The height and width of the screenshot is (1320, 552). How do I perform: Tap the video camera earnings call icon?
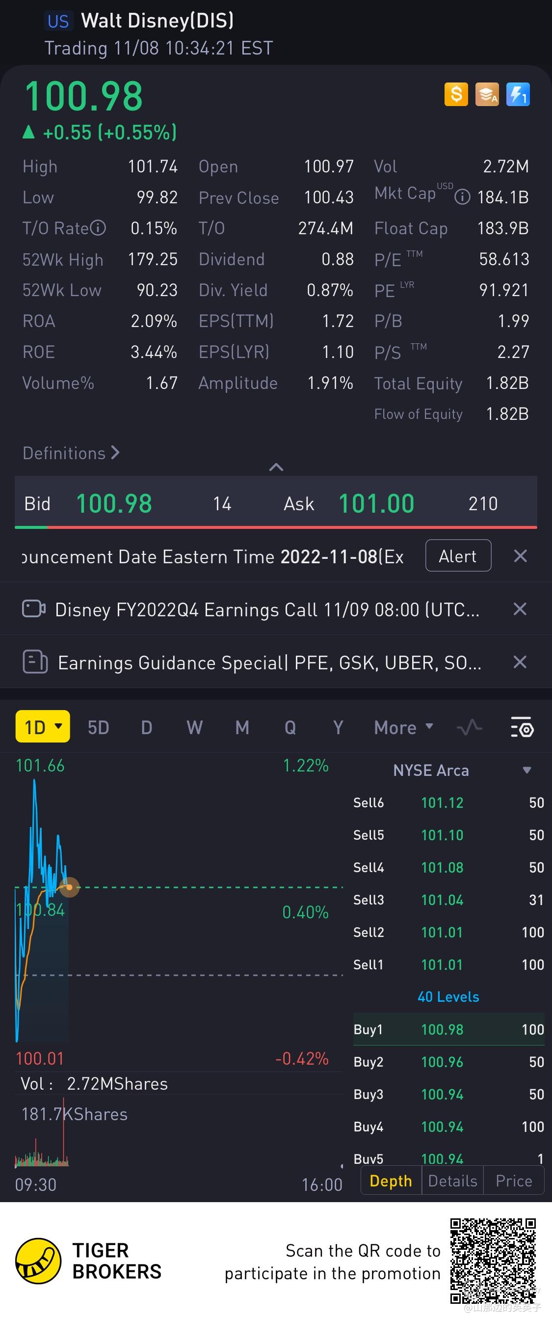pyautogui.click(x=34, y=609)
